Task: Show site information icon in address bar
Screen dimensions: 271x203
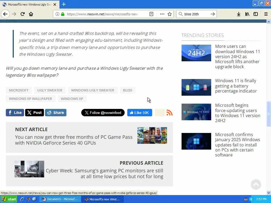Action: tap(57, 14)
